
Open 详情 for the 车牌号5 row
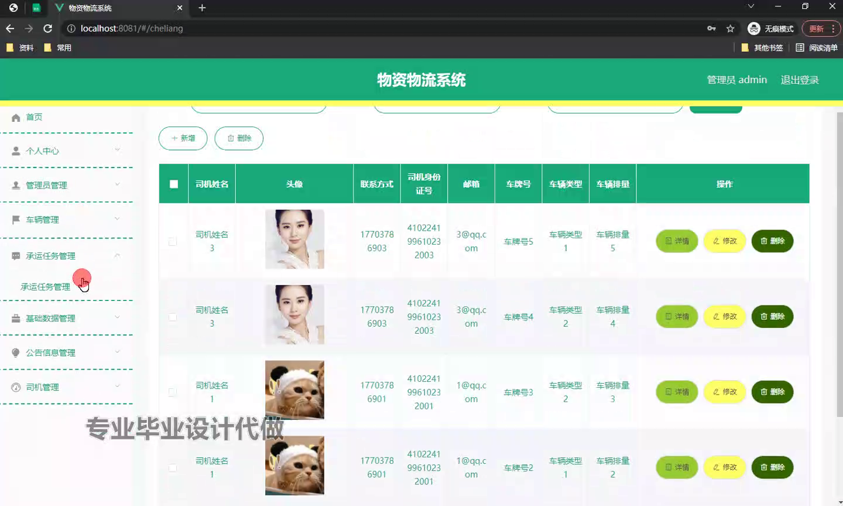(x=677, y=241)
